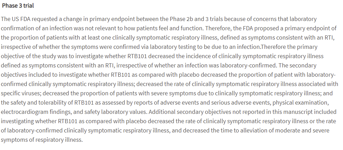Image resolution: width=343 pixels, height=150 pixels.
Task: Click the word "manuscript"
Action: [x=300, y=112]
